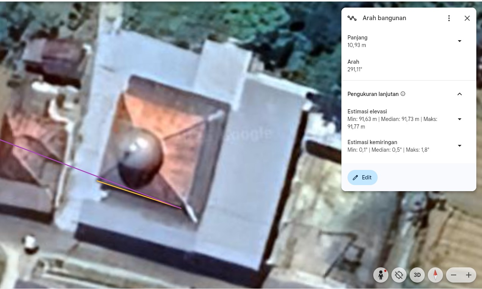Click the compass to reset north
Image resolution: width=482 pixels, height=289 pixels.
click(435, 275)
